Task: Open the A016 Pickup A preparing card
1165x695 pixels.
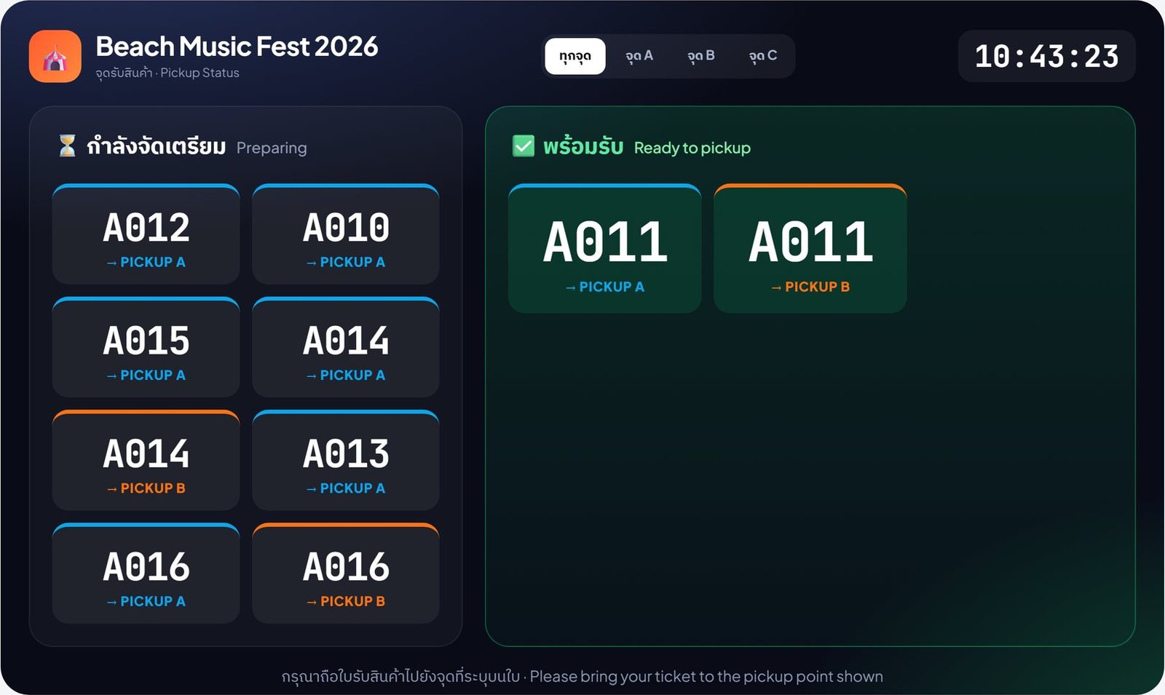Action: pos(146,573)
